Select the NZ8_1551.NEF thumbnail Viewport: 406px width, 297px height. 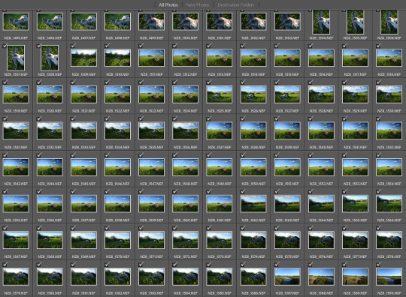coord(287,167)
